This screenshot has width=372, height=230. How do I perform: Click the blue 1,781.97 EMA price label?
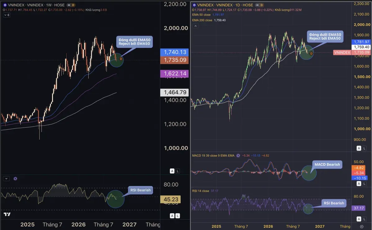pos(361,42)
